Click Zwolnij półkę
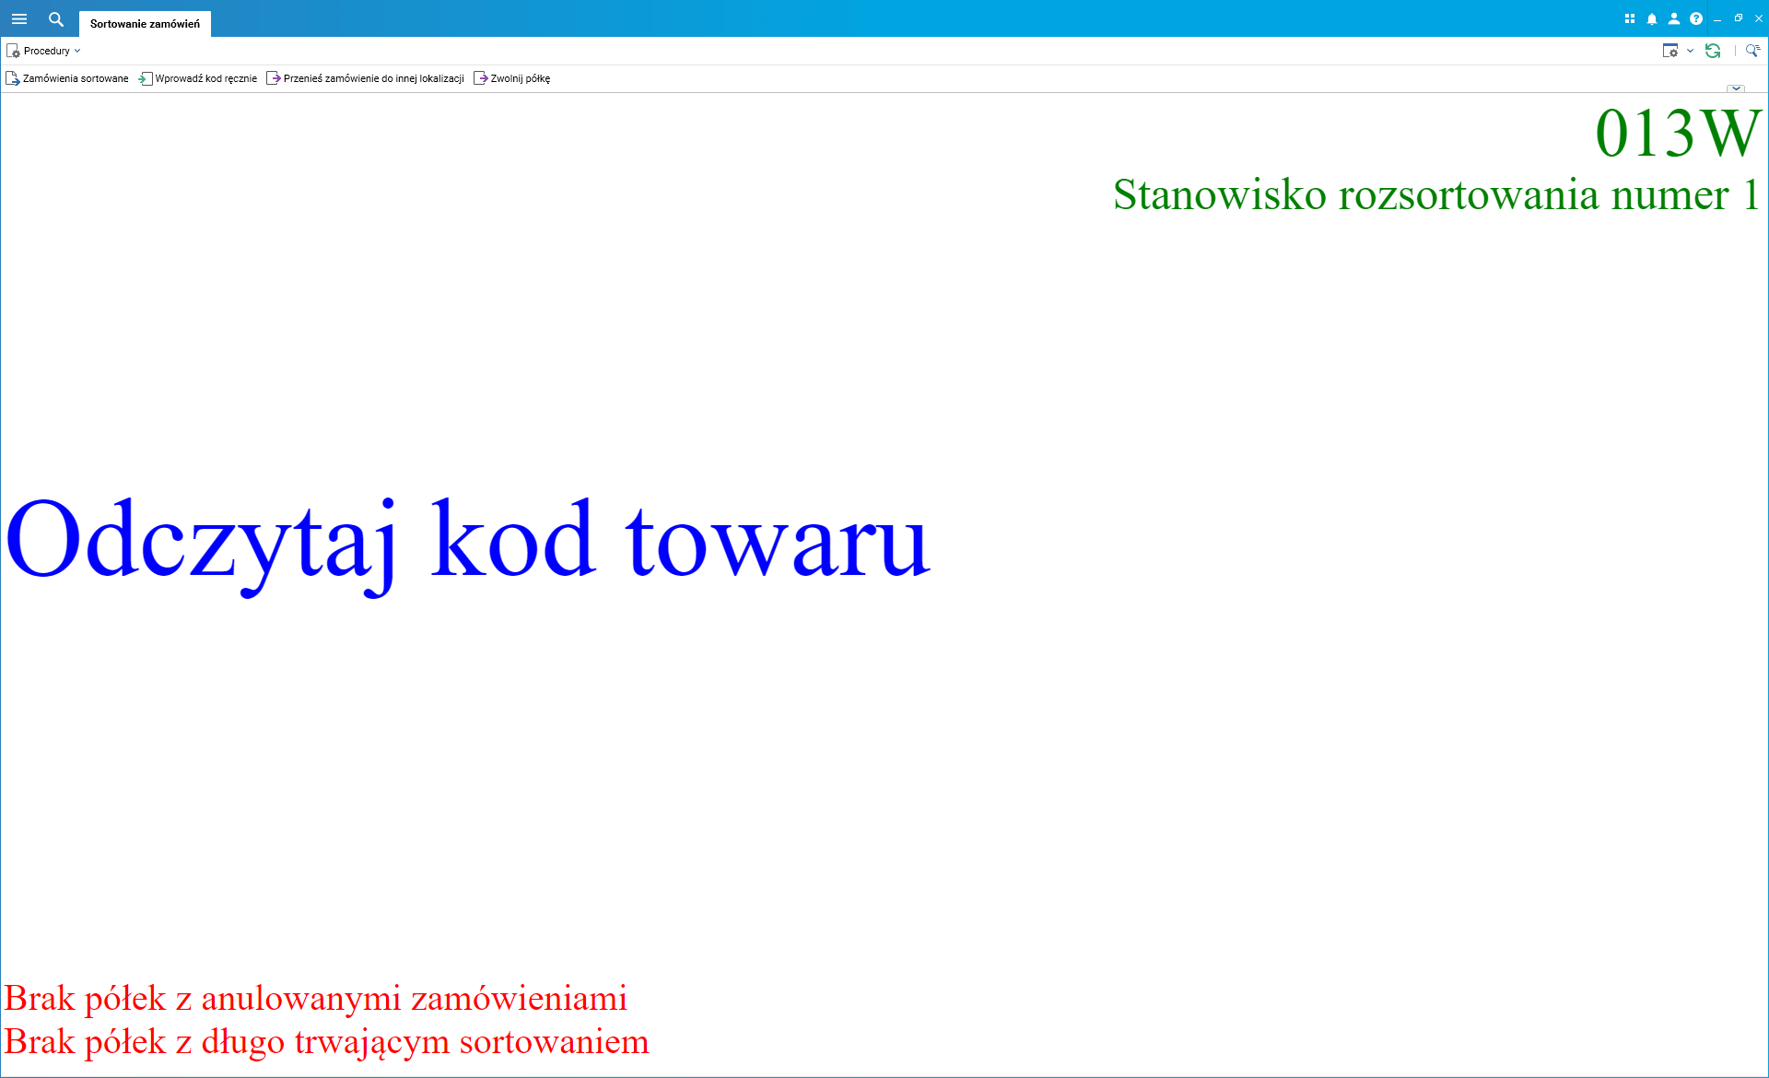Image resolution: width=1769 pixels, height=1078 pixels. [x=512, y=78]
